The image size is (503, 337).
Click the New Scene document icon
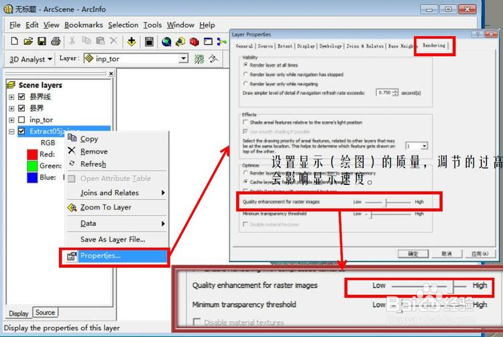tap(14, 41)
